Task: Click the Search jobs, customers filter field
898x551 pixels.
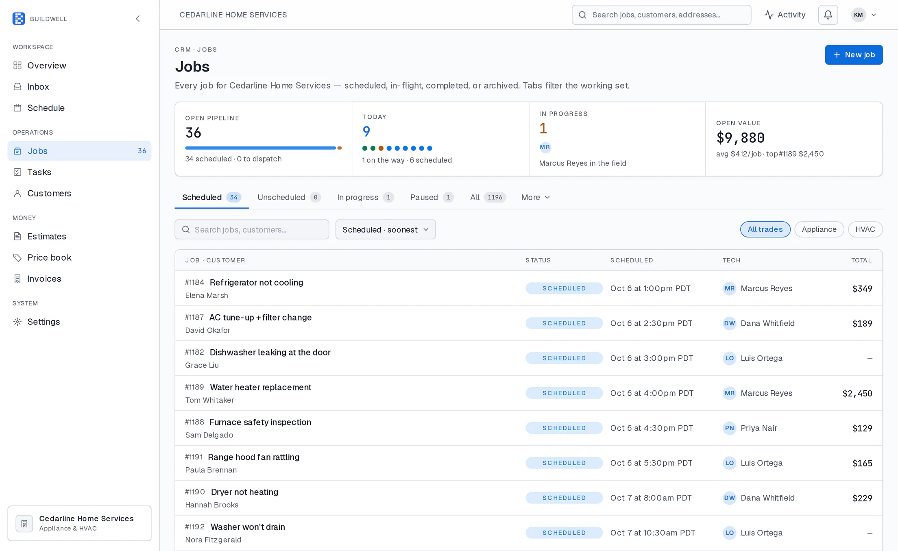Action: tap(252, 229)
